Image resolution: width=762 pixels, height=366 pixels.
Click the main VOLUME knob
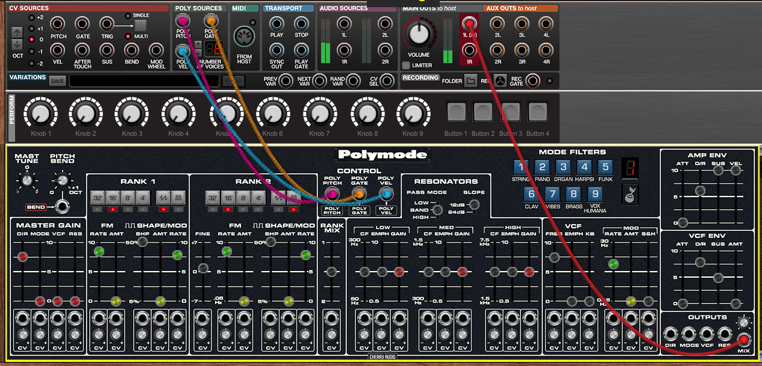(x=419, y=34)
